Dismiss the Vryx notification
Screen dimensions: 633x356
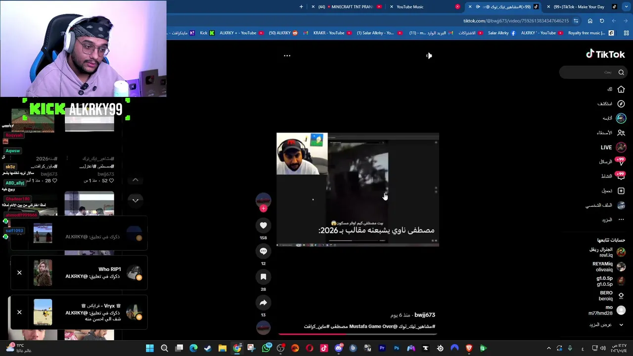pyautogui.click(x=19, y=312)
